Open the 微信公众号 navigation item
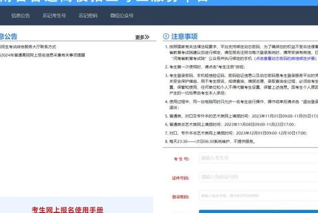318x213 pixels. point(122,16)
